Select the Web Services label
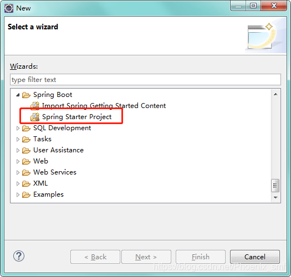Screen dimensions: 291x277 point(55,172)
